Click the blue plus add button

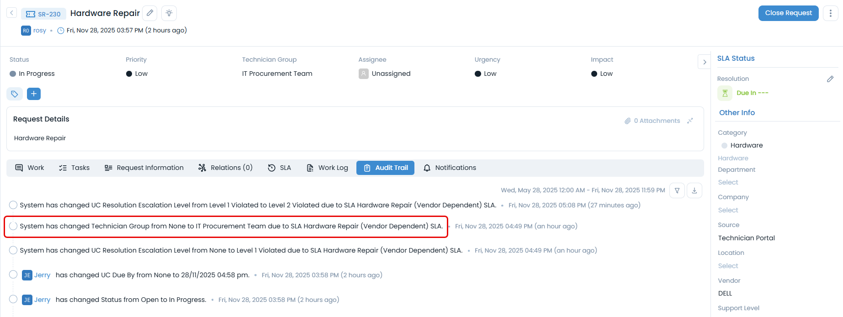coord(34,94)
